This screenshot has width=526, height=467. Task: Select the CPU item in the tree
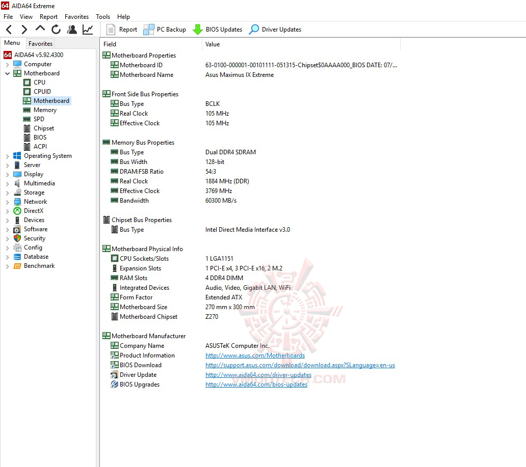(x=39, y=82)
